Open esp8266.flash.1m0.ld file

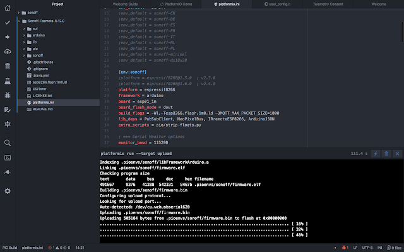tap(49, 82)
